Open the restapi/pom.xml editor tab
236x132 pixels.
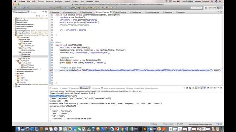coord(69,12)
